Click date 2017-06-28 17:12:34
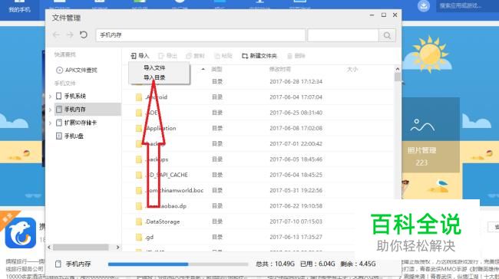 pos(296,81)
